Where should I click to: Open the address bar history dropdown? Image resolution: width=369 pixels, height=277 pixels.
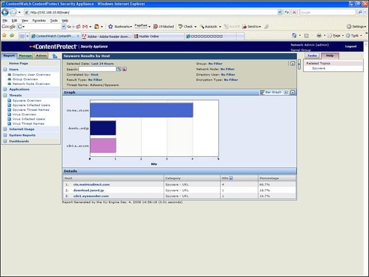(280, 12)
